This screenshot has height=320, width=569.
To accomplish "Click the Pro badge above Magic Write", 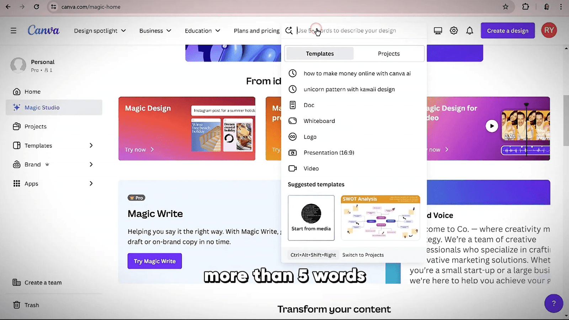I will pos(137,198).
